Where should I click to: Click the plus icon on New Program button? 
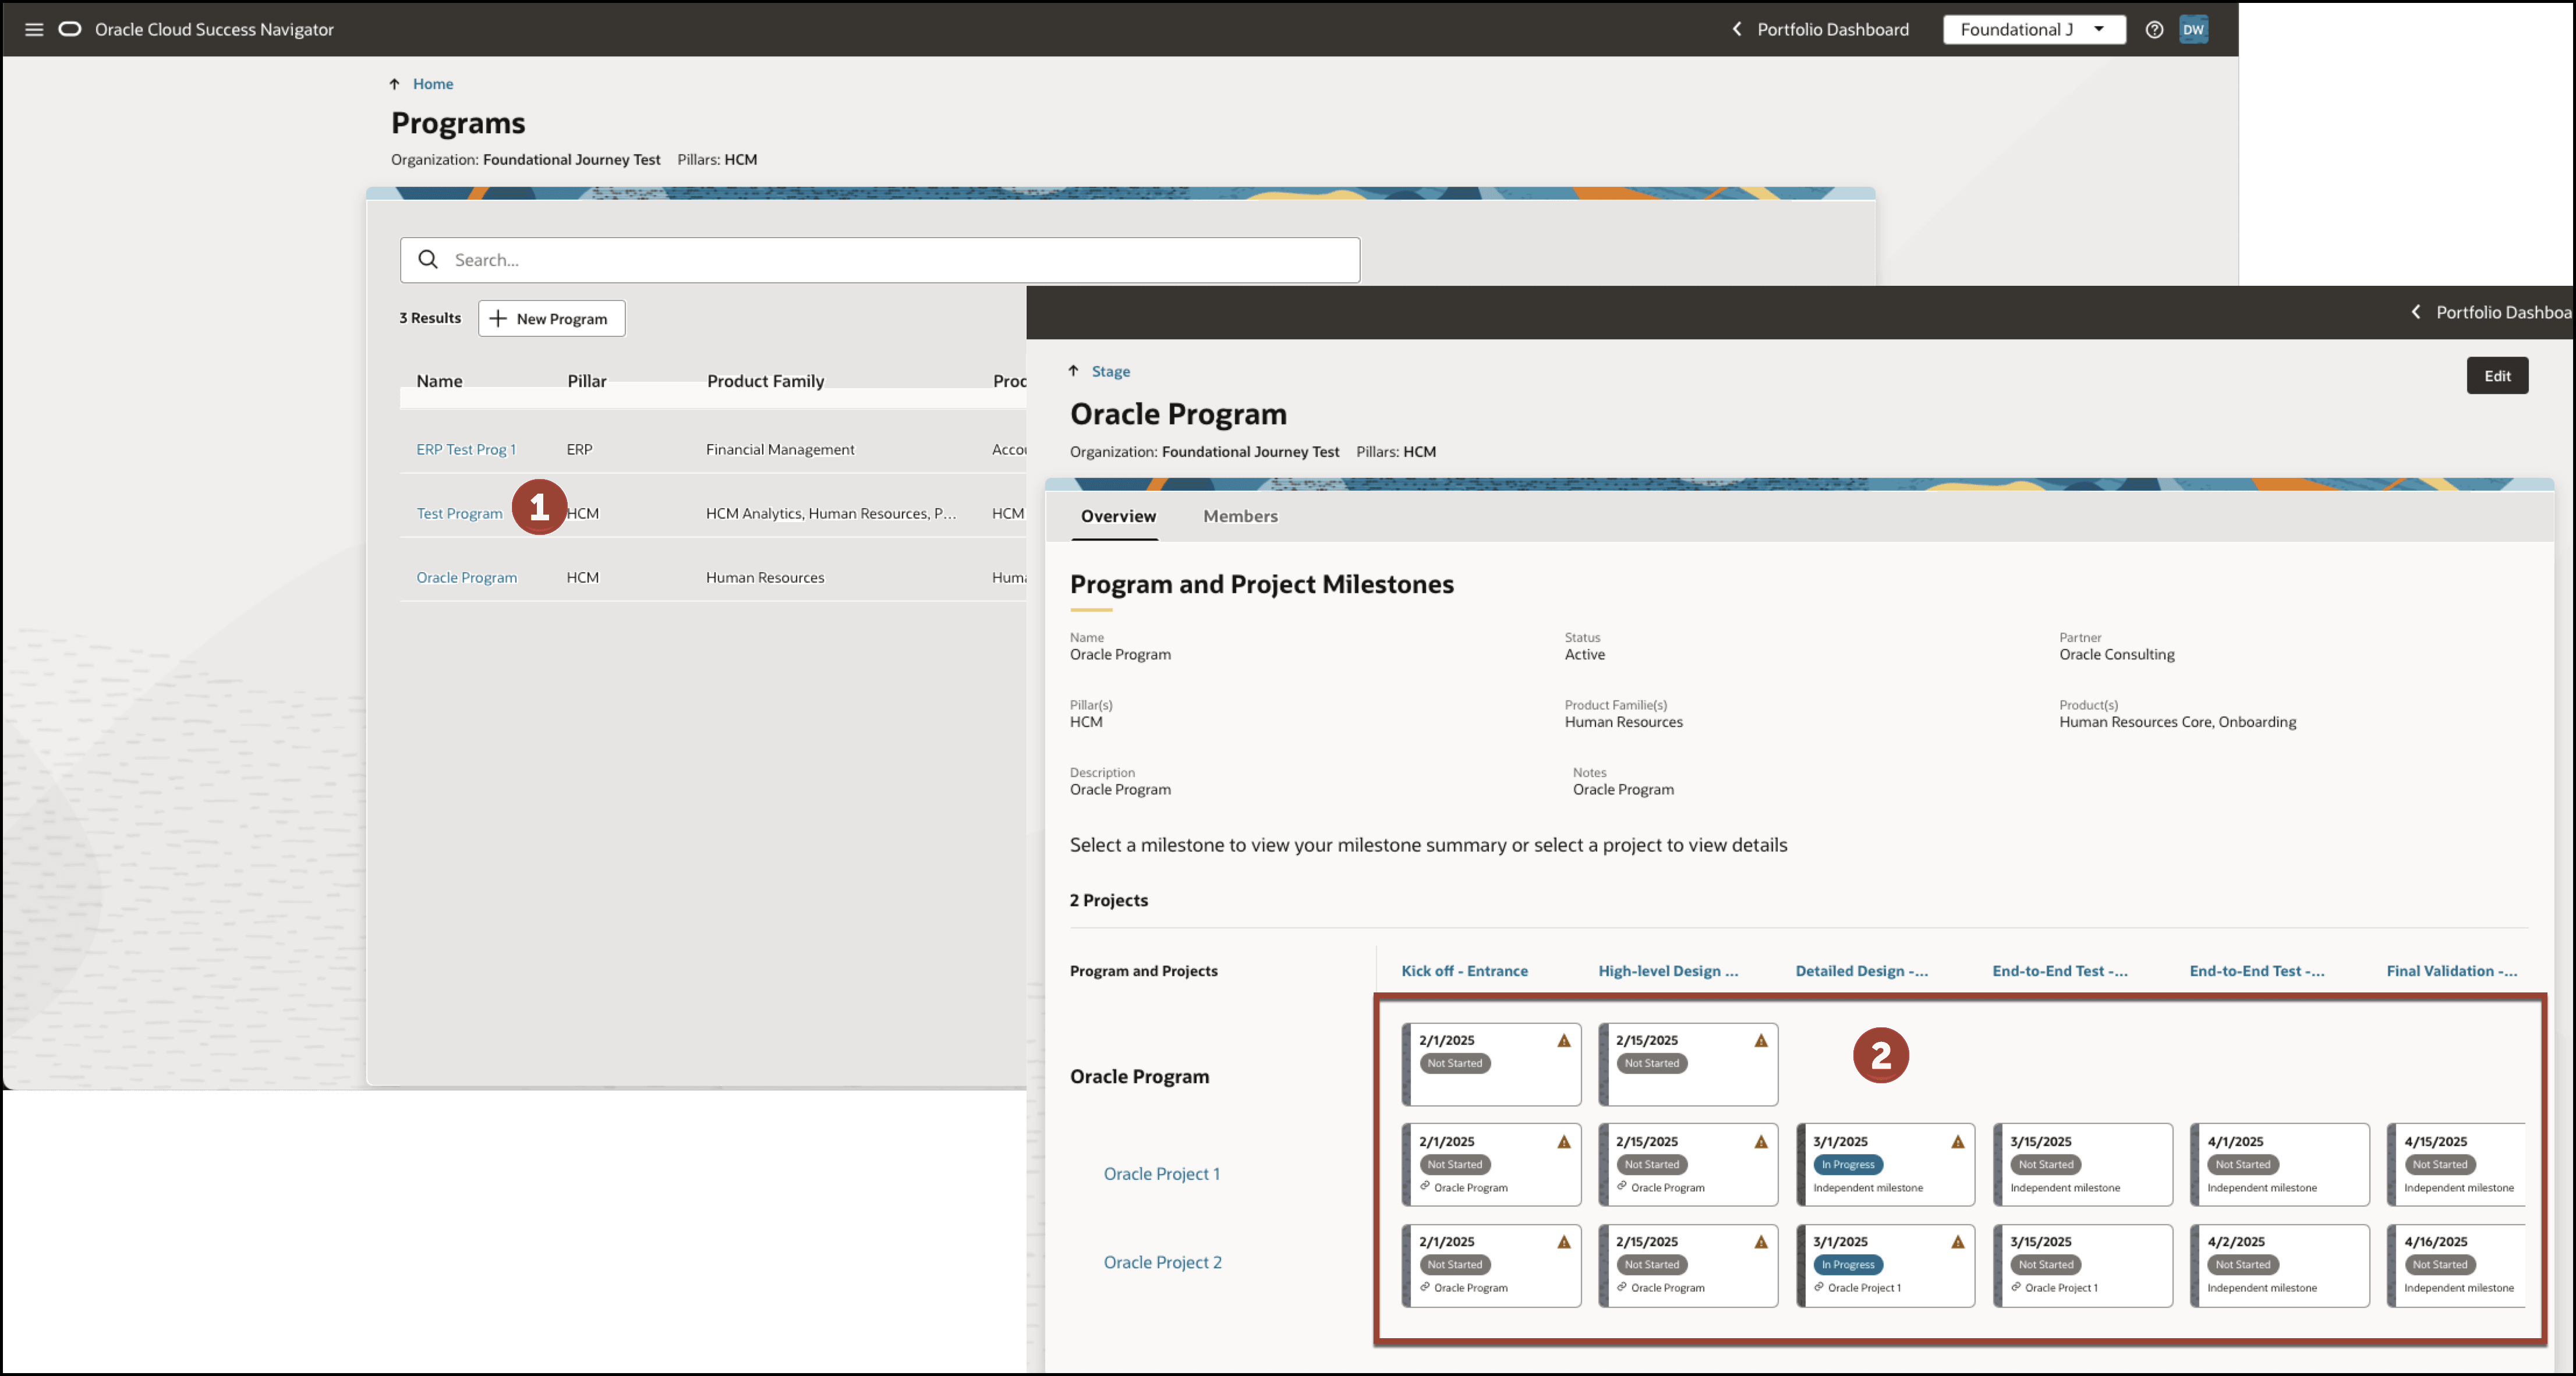(x=498, y=318)
